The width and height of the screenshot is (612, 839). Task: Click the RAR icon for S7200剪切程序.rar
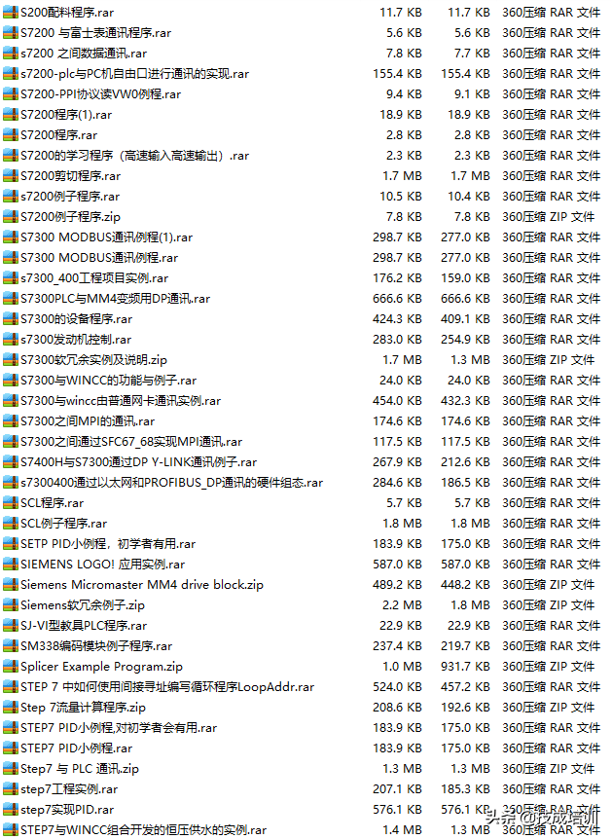click(11, 175)
